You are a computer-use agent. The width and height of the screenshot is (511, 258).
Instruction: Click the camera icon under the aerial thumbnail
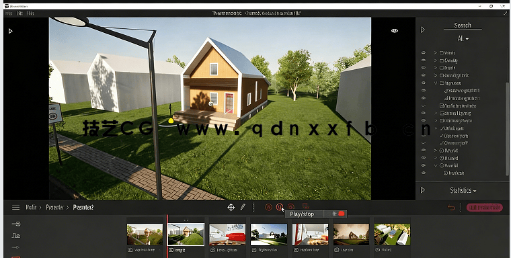[378, 250]
